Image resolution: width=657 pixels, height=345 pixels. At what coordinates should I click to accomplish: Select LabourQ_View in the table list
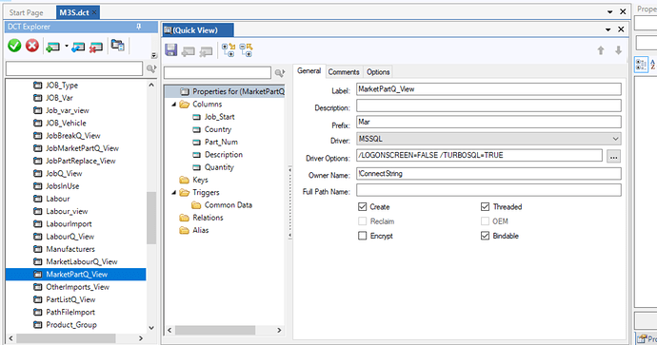coord(70,237)
